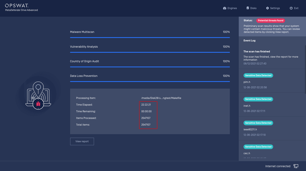Click the Vulnerability Analysis progress bar
This screenshot has height=171, width=306.
150,52
